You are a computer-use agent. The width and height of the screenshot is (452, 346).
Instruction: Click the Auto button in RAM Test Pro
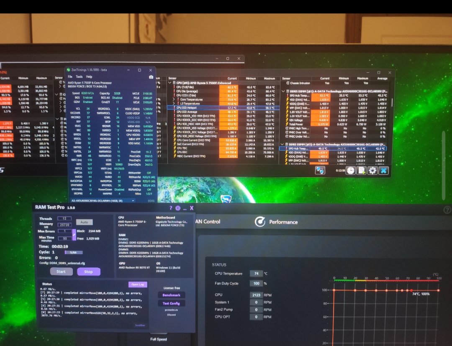[84, 222]
